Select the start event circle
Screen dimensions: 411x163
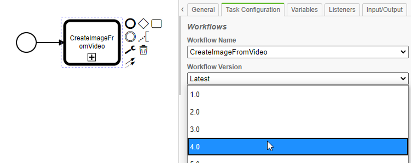pyautogui.click(x=26, y=42)
